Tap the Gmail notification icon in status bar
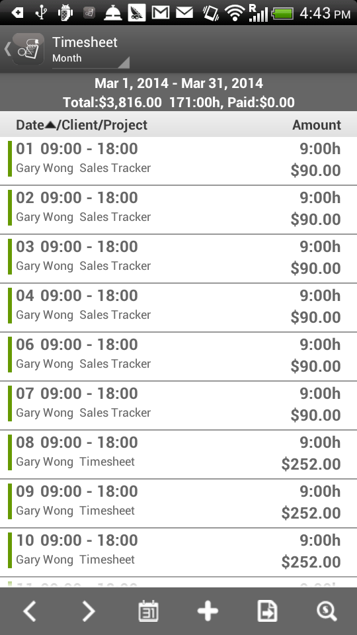The height and width of the screenshot is (635, 357). click(x=160, y=13)
